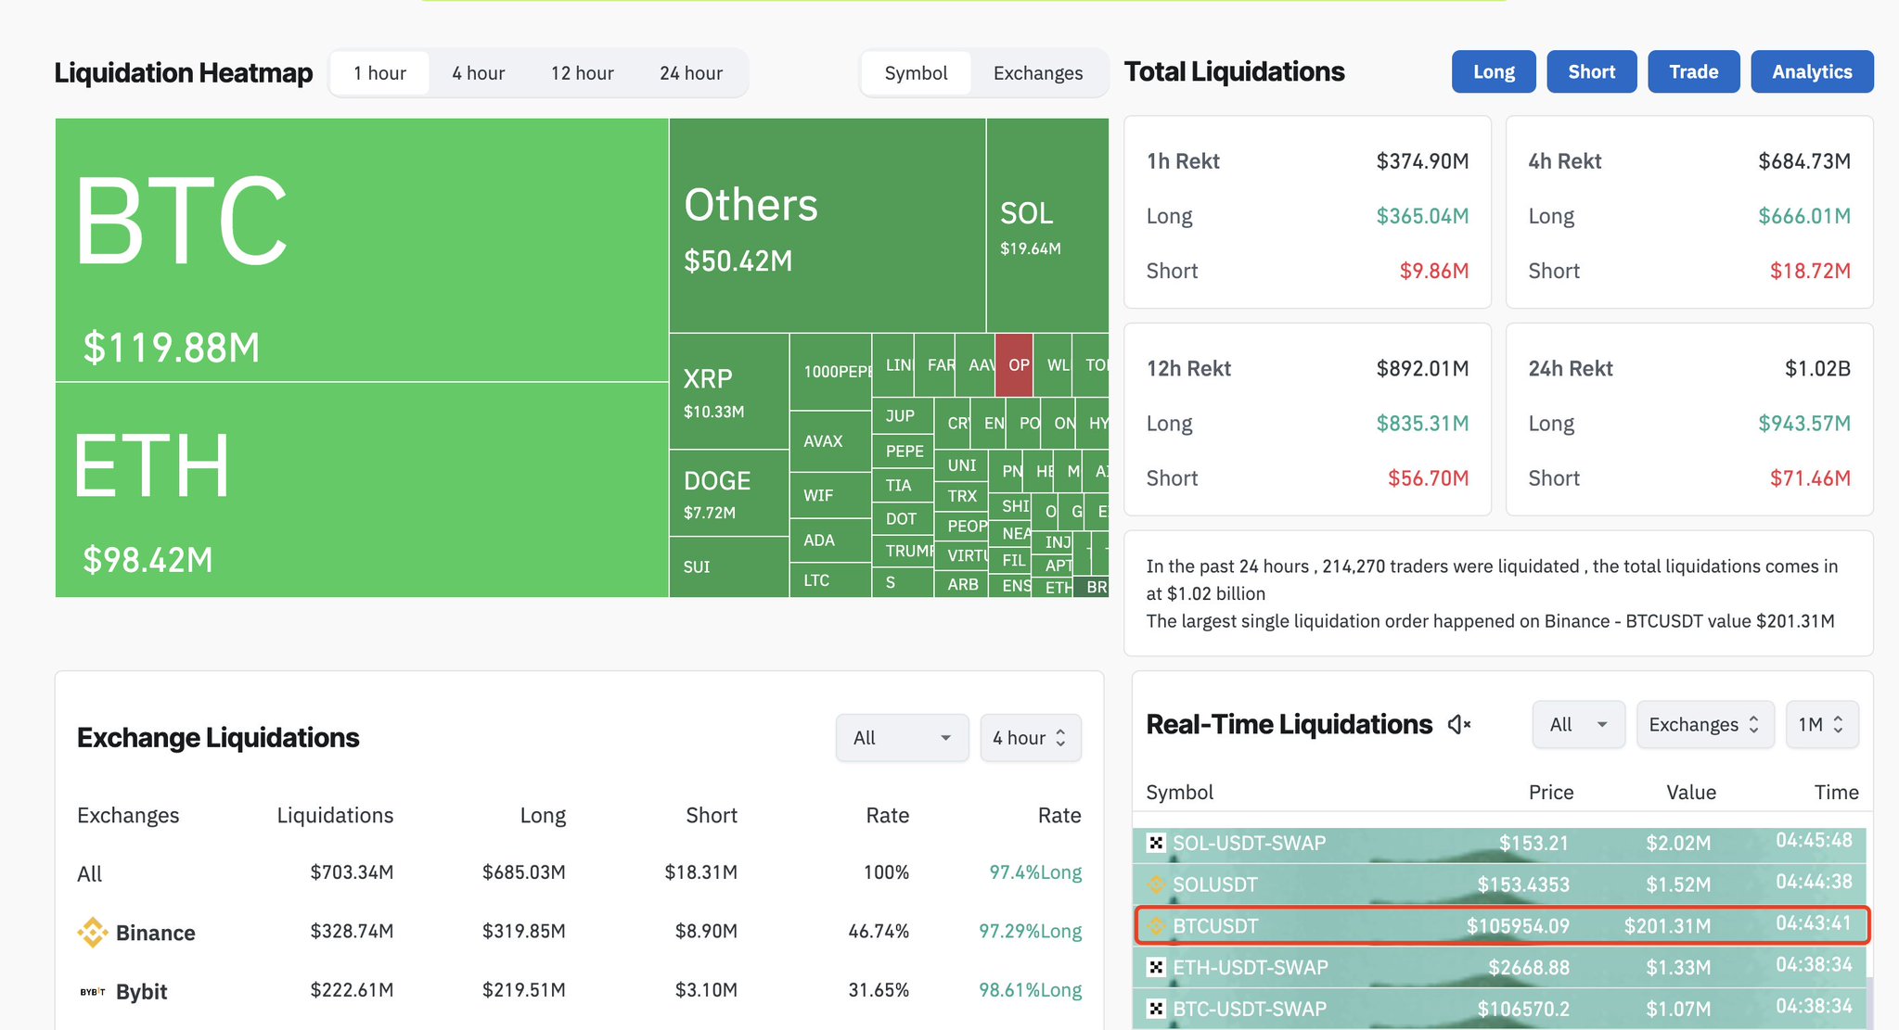Click the 4h Rekt $684.73M value
Viewport: 1899px width, 1030px height.
point(1804,161)
